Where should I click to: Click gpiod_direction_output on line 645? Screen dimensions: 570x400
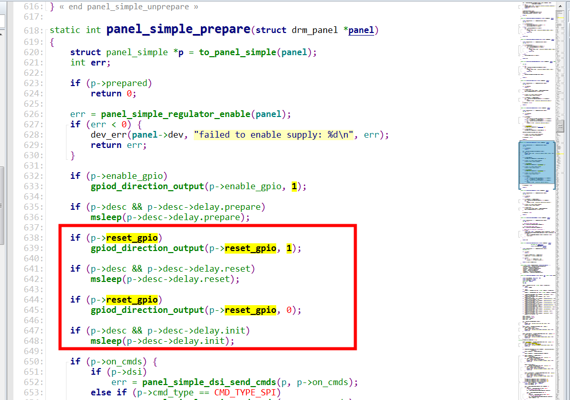(147, 310)
